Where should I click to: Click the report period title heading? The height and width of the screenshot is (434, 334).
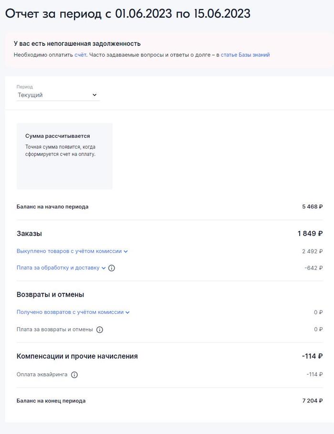(128, 13)
